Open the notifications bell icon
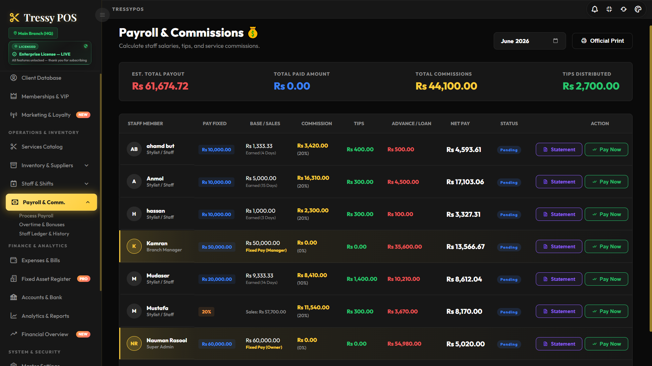 pos(595,9)
